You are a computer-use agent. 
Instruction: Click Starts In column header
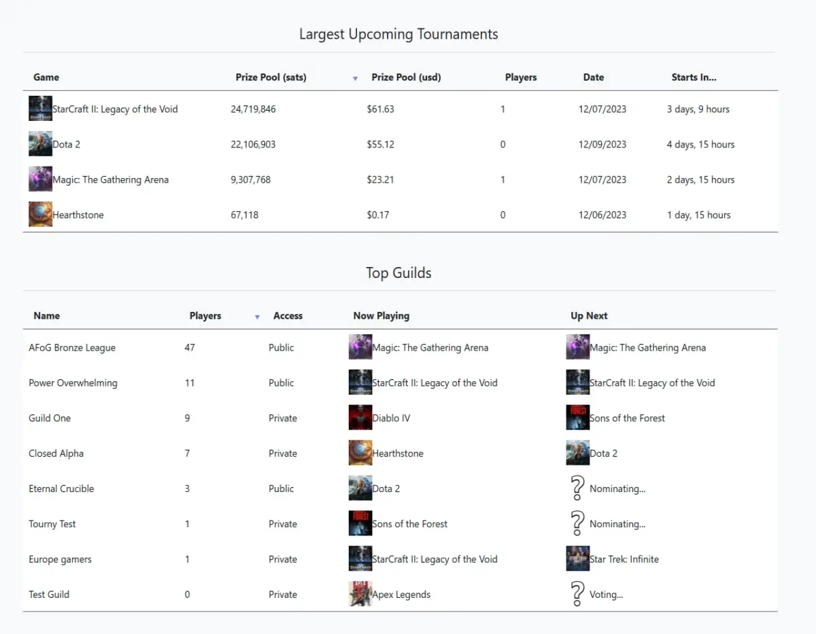coord(694,77)
